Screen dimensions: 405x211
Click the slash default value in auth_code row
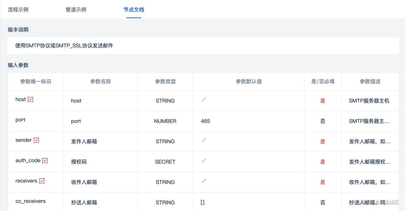[204, 160]
